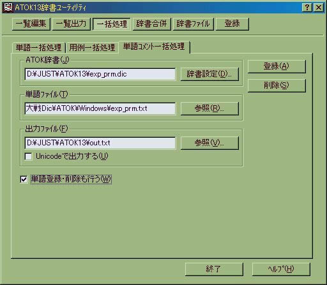The width and height of the screenshot is (327, 285).
Task: Click the 辞書設定(D)... button
Action: coord(209,74)
